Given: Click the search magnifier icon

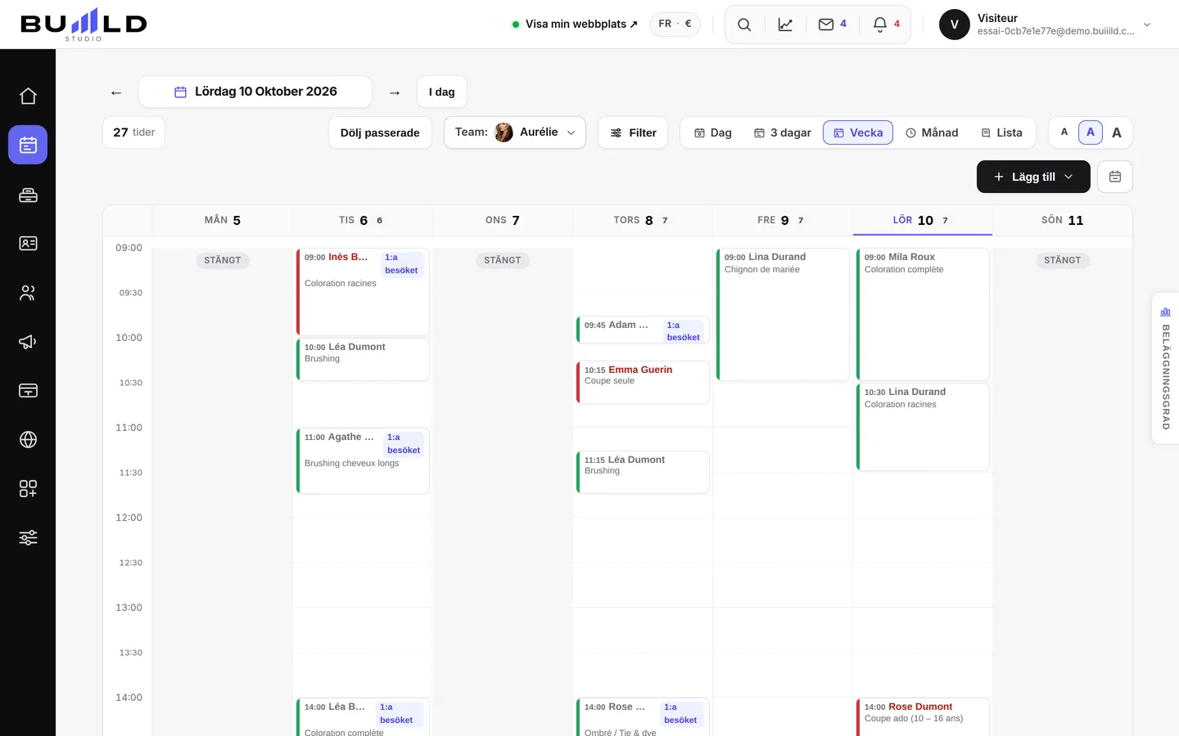Looking at the screenshot, I should pyautogui.click(x=744, y=25).
